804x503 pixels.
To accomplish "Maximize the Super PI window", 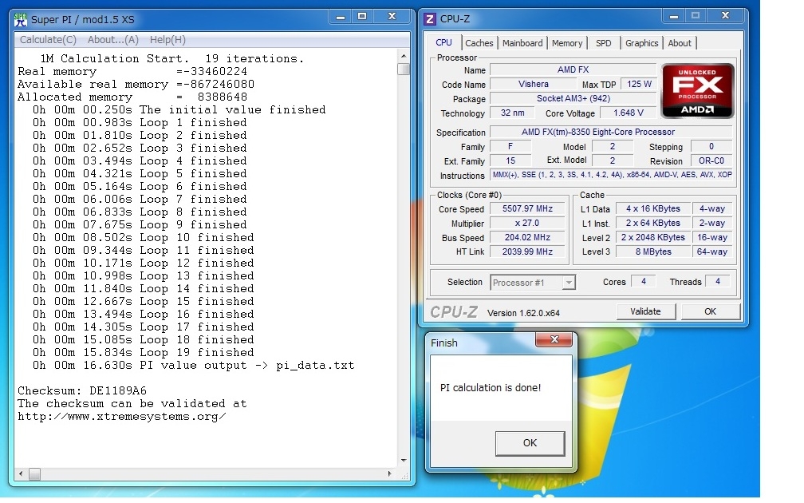I will tap(362, 17).
